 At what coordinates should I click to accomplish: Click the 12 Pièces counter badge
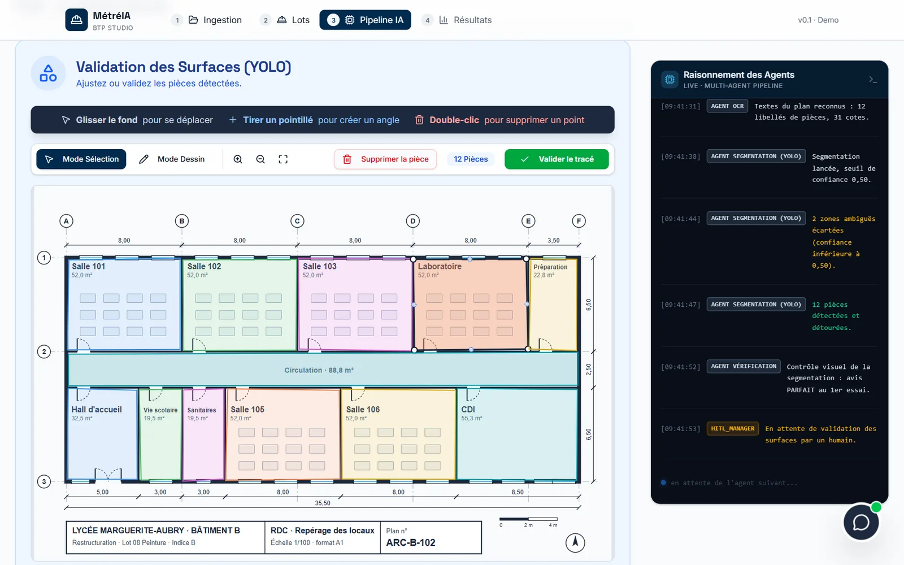(x=471, y=159)
